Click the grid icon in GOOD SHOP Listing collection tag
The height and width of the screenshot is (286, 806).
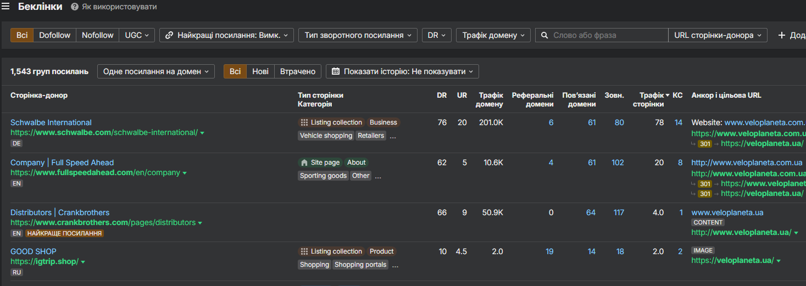pos(304,251)
